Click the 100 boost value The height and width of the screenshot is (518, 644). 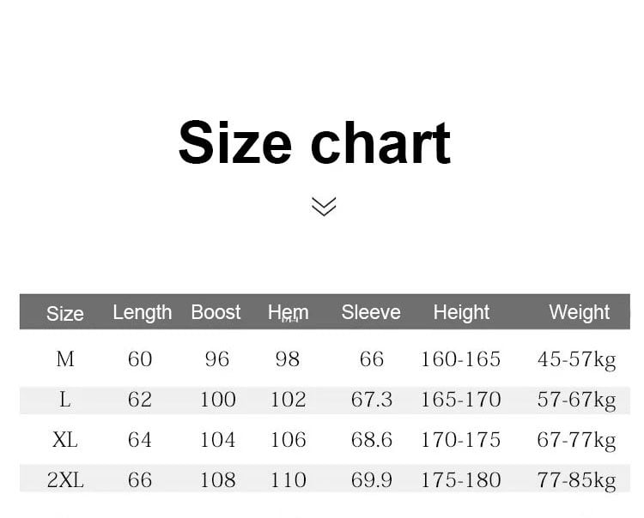click(x=218, y=400)
